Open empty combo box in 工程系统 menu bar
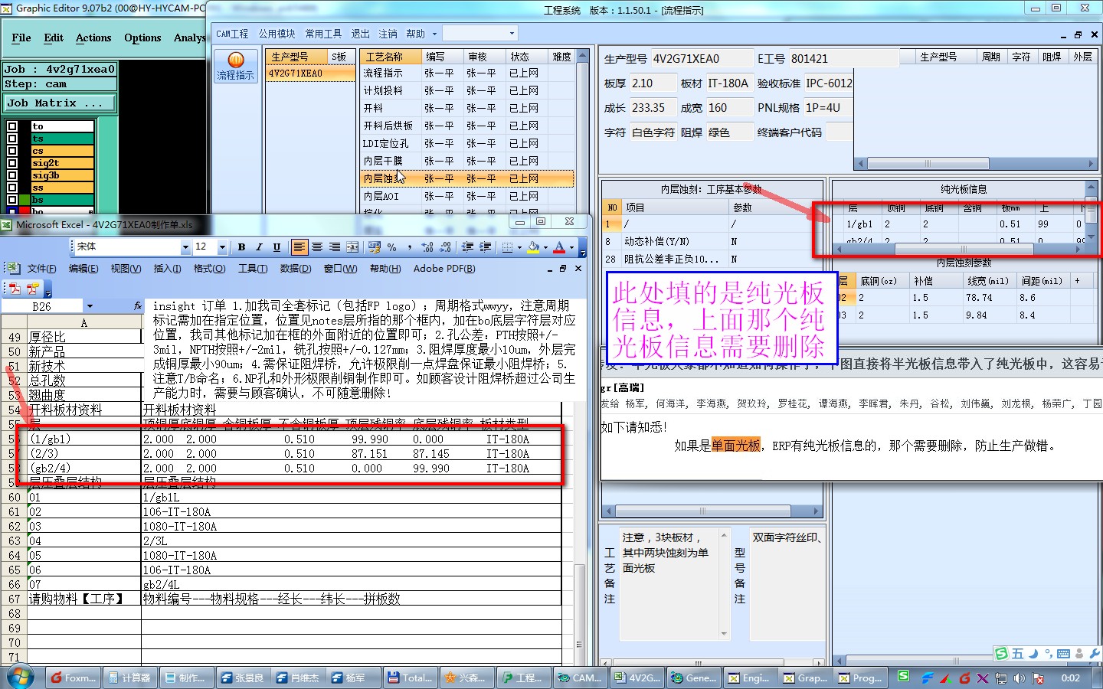 [480, 34]
